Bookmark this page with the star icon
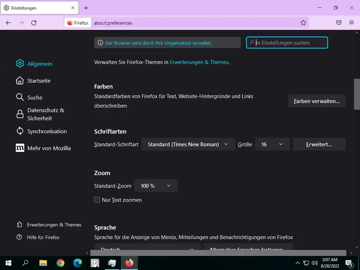Image resolution: width=360 pixels, height=270 pixels. pos(303,22)
